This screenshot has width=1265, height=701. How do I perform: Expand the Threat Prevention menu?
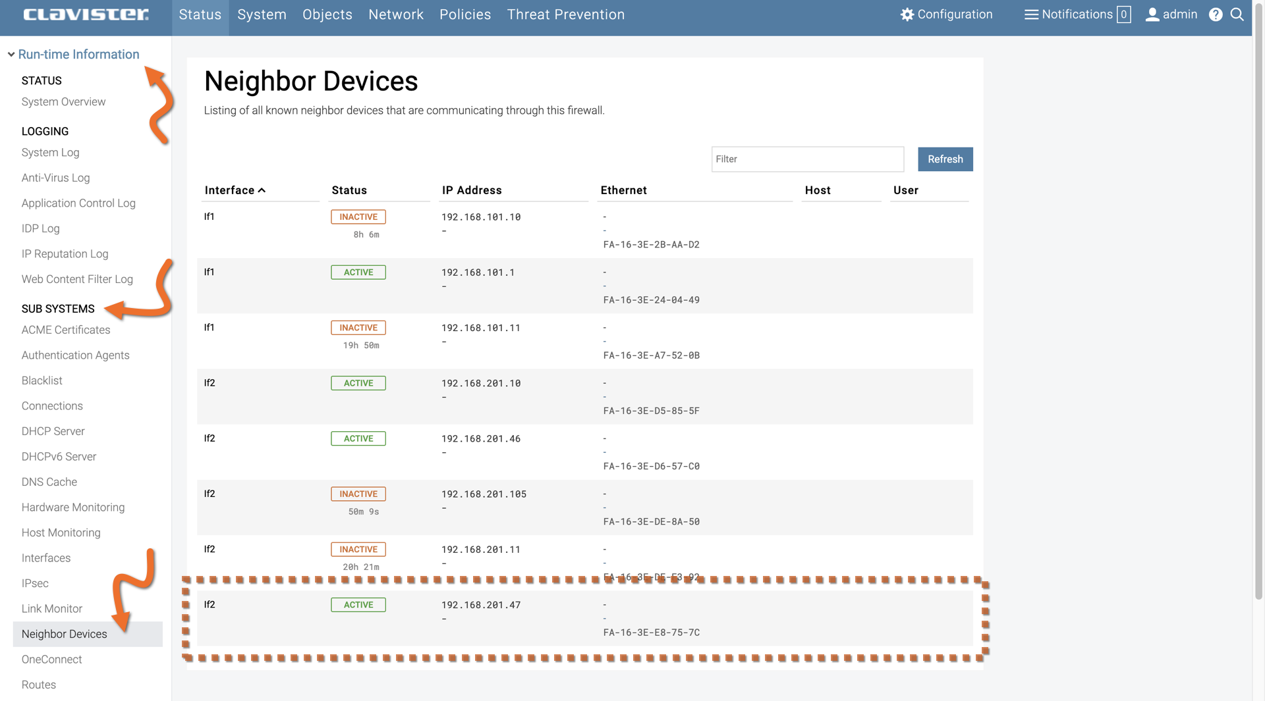565,14
